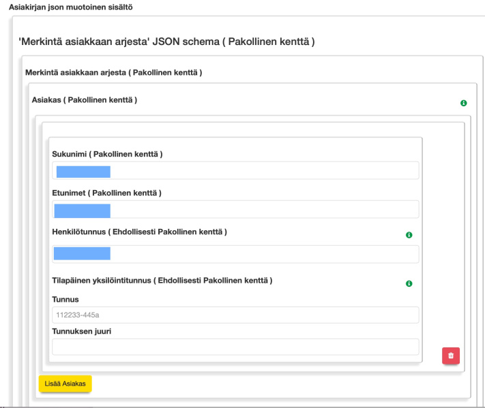Click the Henkilötunnus field label text
The height and width of the screenshot is (408, 485).
click(140, 232)
